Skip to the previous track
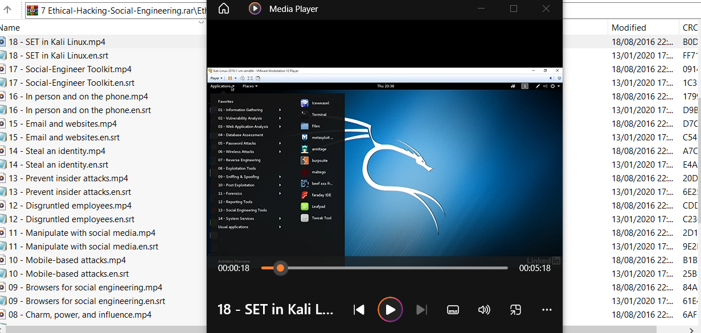Viewport: 701px width, 333px height. 359,310
